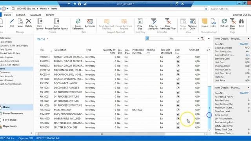Click the Search (Ctrl+F3) box
Viewport: 251px width, 141px height.
tap(230, 9)
